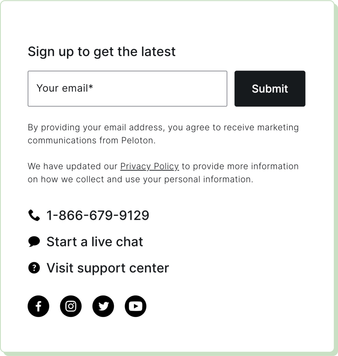Click the email field placeholder text
The height and width of the screenshot is (356, 338).
(65, 88)
